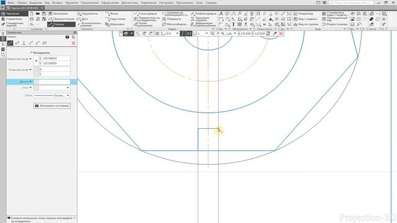Open the Оформление menu

coord(110,2)
